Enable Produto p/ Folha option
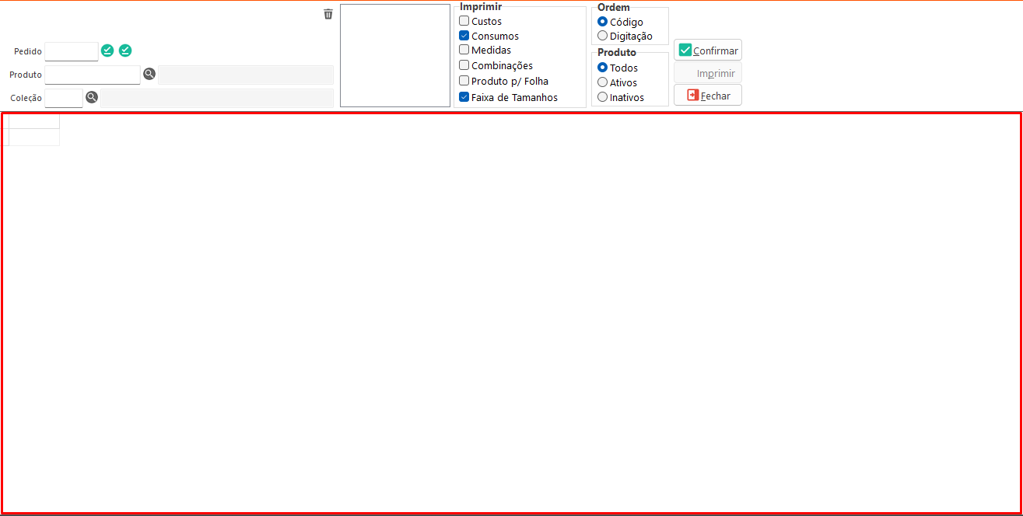1023x516 pixels. (464, 81)
